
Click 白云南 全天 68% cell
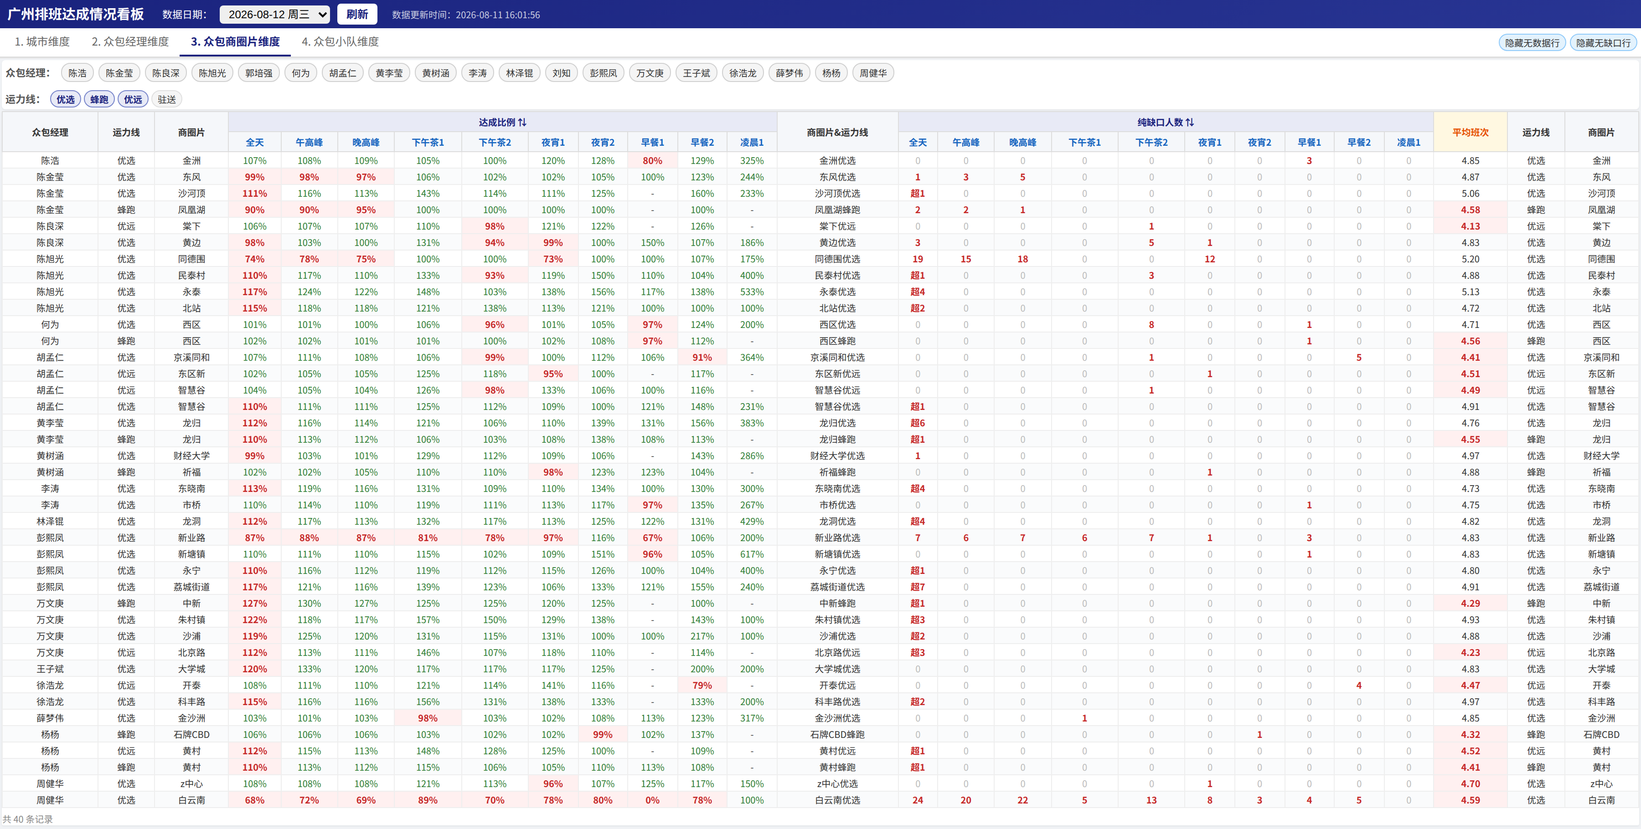[x=255, y=800]
